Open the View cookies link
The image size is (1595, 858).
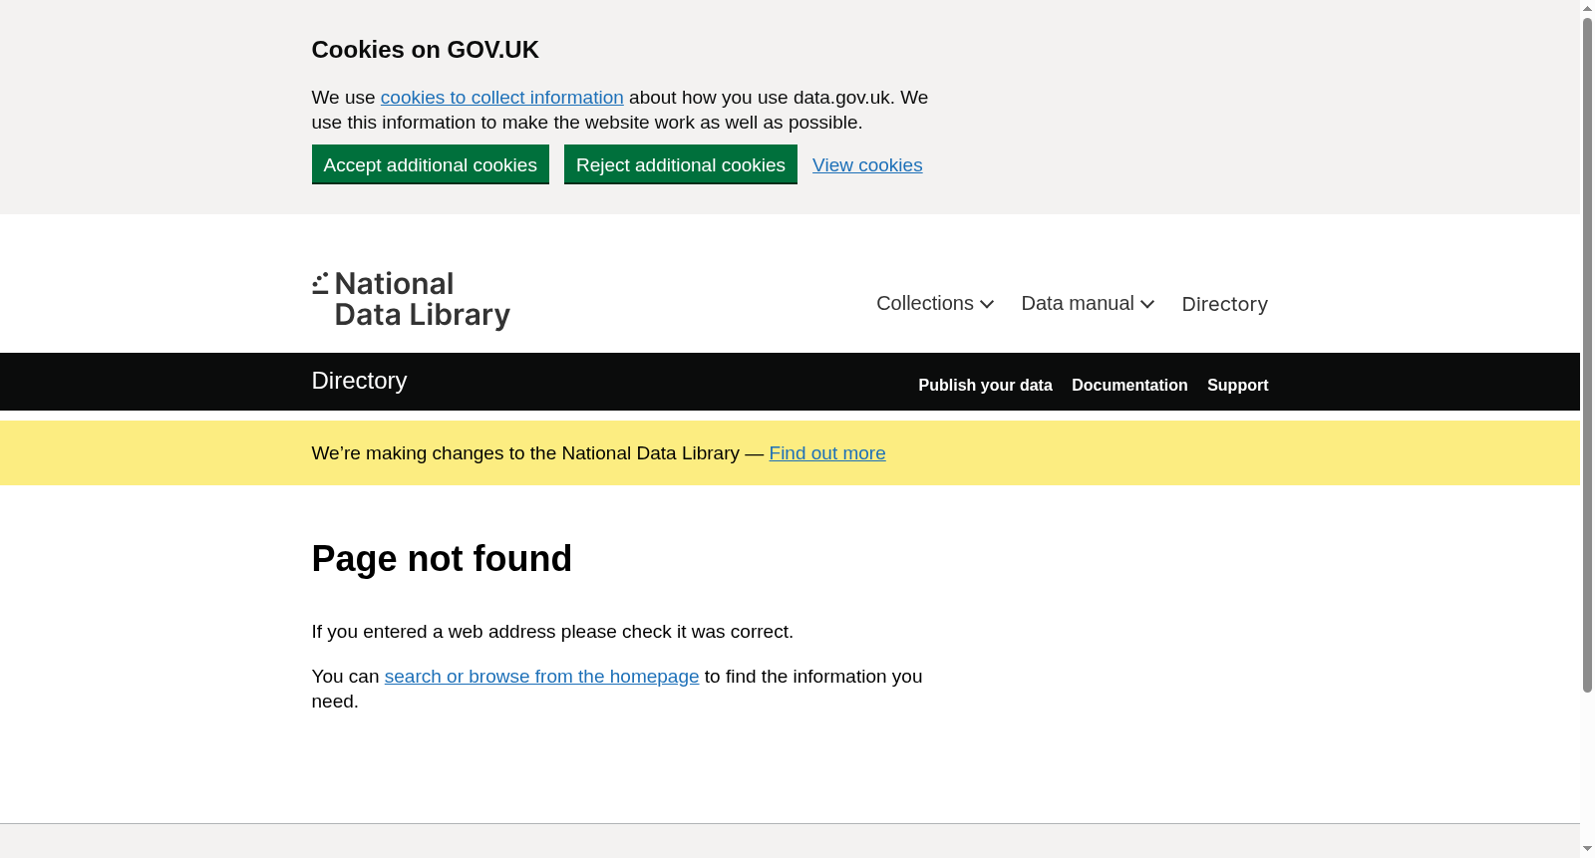click(867, 165)
